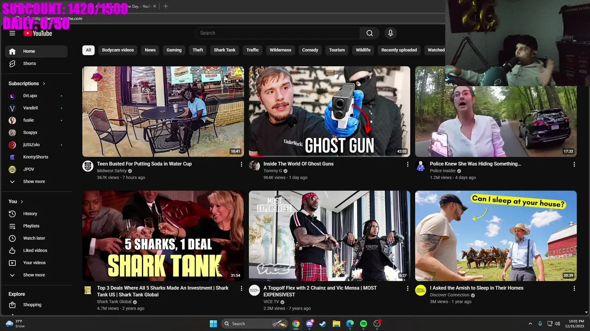This screenshot has width=590, height=331.
Task: Play the 5 Sharks 1 Deal thumbnail
Action: tap(163, 236)
